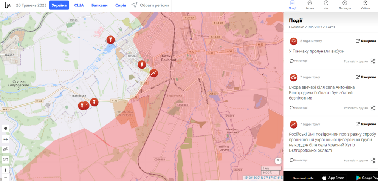
Task: Open the Мова language tab
Action: click(310, 5)
